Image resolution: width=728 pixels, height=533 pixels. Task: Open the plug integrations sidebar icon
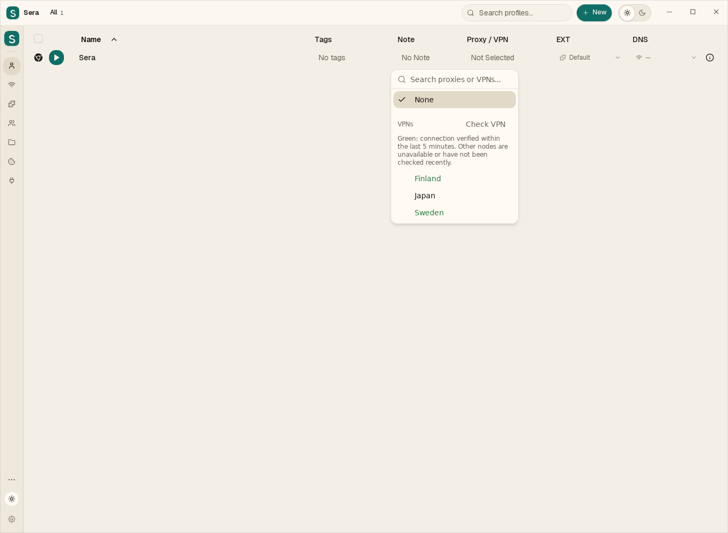click(12, 181)
